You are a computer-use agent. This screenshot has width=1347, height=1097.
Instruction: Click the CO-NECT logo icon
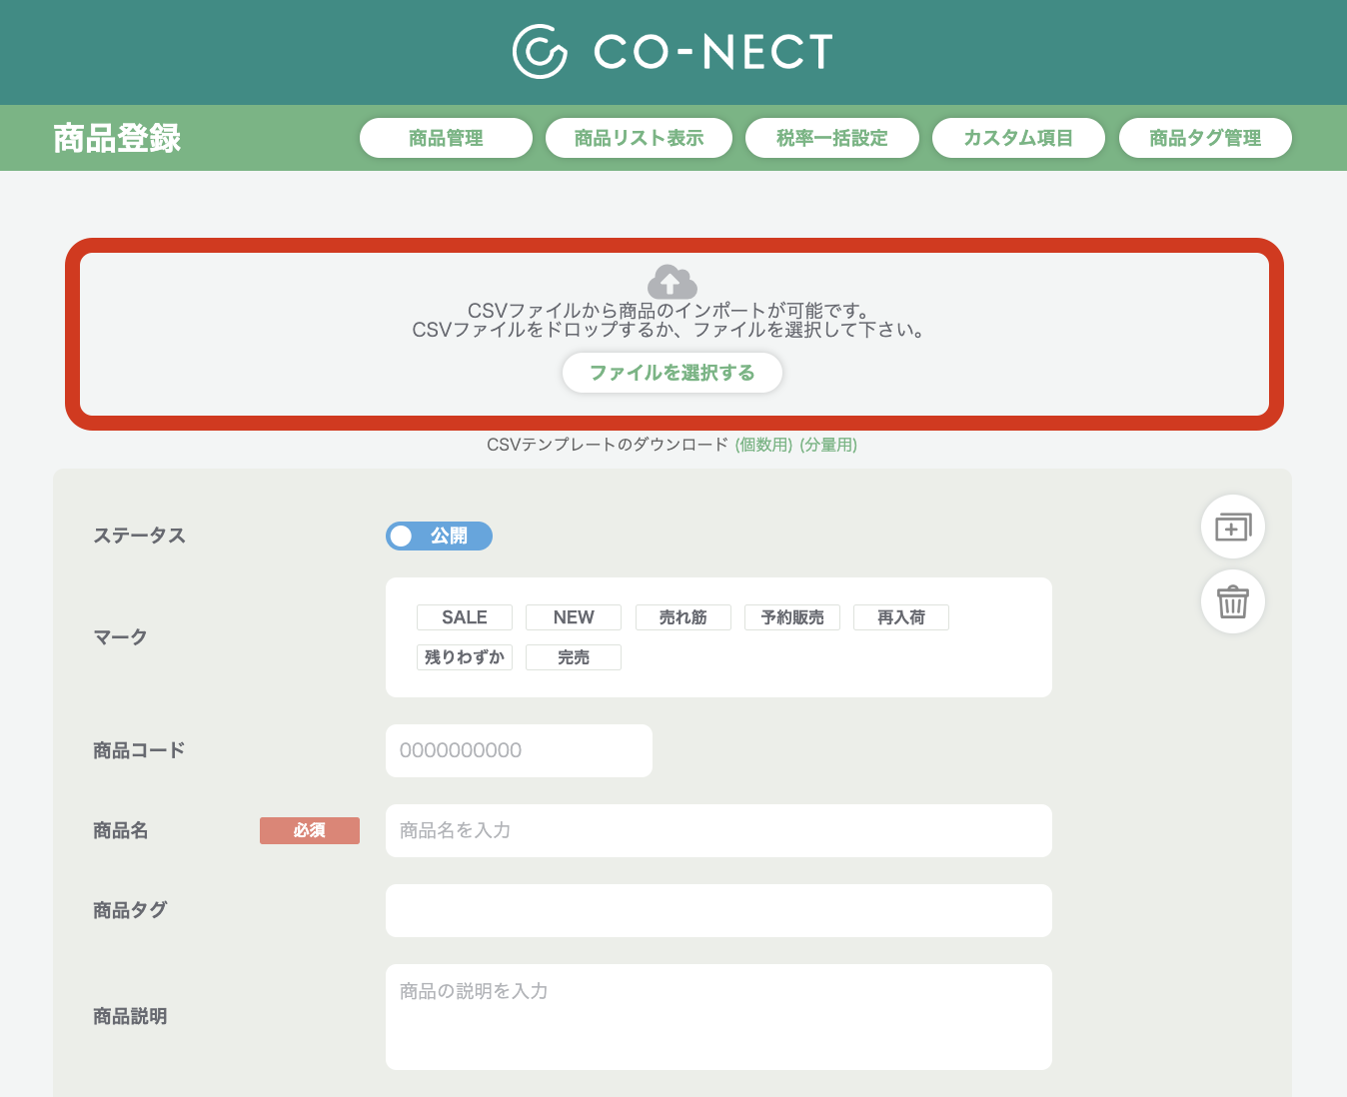(x=540, y=51)
